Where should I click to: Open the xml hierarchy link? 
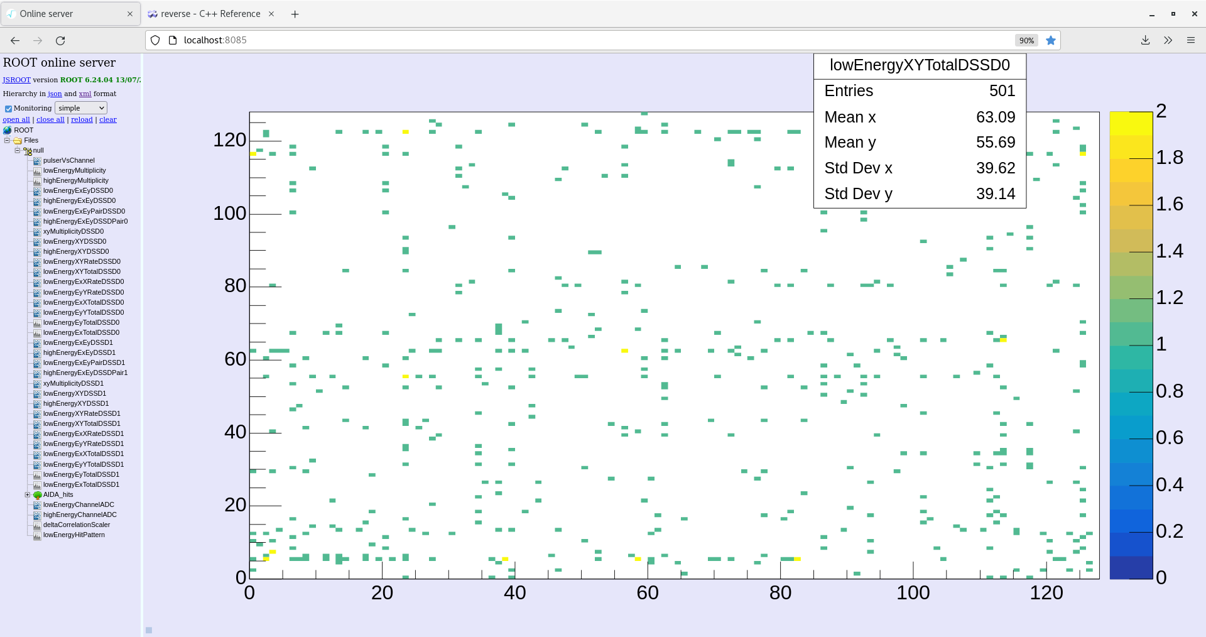(x=85, y=94)
